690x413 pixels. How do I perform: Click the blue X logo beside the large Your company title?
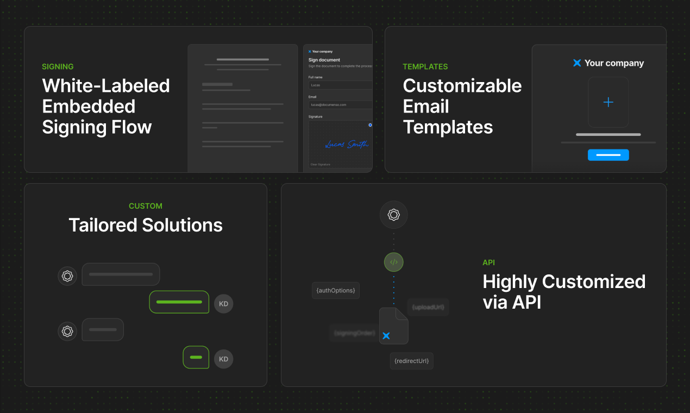[x=577, y=63]
